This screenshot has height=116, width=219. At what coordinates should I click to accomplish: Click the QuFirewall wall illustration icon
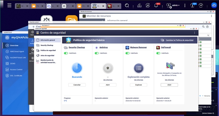coord(171,66)
